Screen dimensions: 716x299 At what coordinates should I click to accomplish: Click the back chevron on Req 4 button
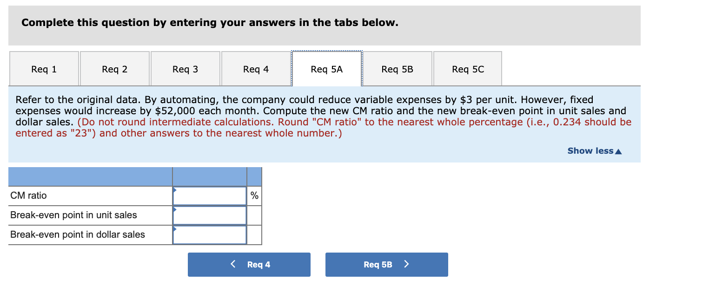pos(232,264)
